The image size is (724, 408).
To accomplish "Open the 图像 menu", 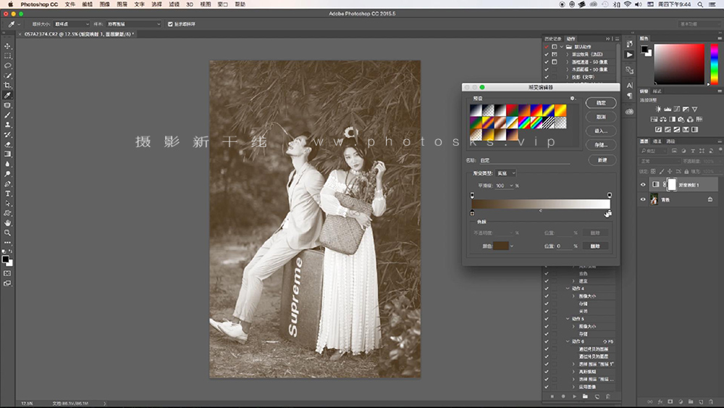I will (105, 4).
